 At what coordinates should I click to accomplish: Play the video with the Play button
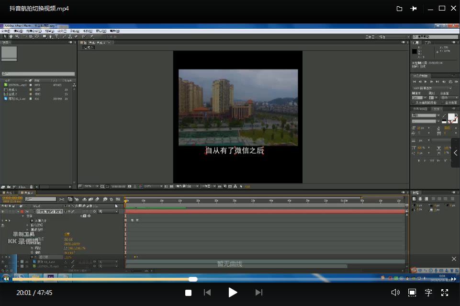[x=233, y=293]
